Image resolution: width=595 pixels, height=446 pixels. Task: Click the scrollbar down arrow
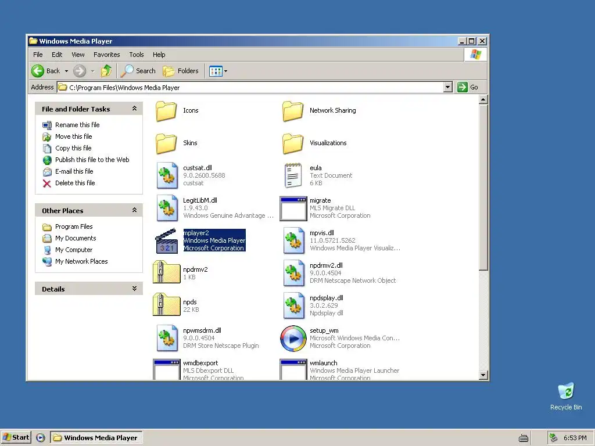point(483,375)
